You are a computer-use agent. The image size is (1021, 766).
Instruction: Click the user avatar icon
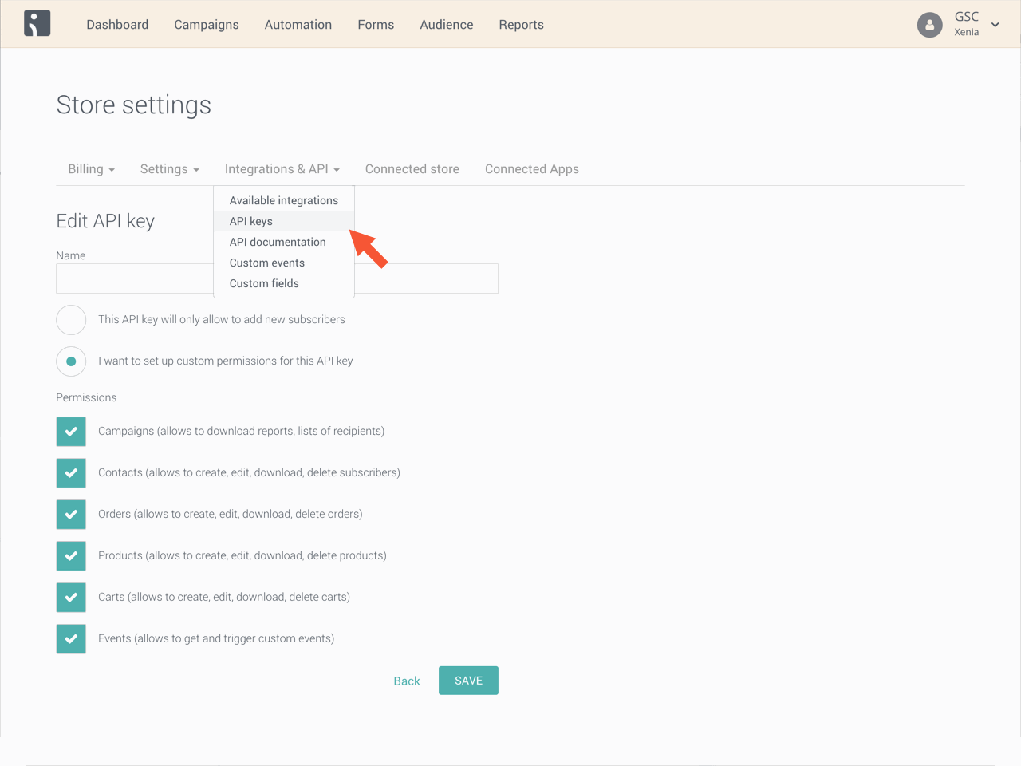929,25
